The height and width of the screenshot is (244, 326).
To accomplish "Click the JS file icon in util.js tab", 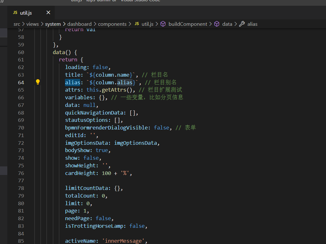I will pos(15,13).
